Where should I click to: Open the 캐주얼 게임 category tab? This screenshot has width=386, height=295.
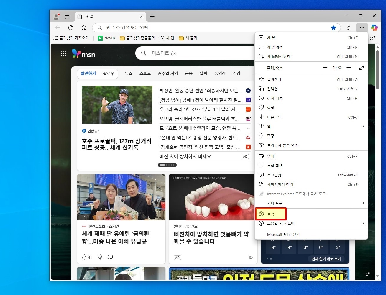click(168, 74)
